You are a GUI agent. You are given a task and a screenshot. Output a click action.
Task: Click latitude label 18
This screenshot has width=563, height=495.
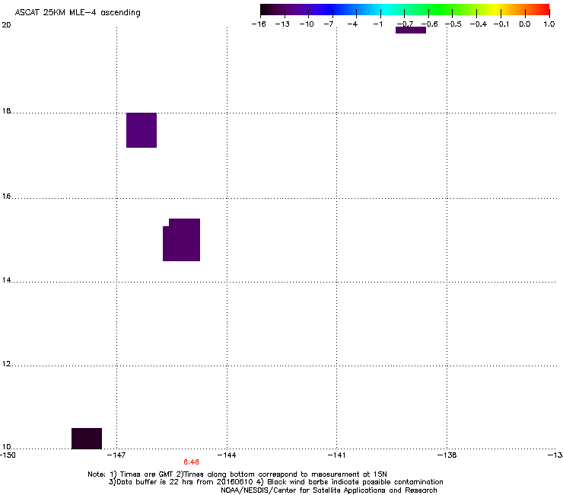click(6, 111)
